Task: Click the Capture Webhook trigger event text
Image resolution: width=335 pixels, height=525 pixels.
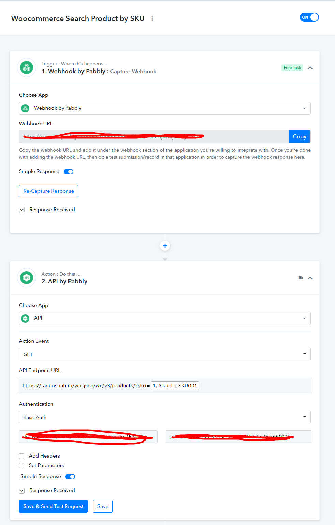Action: pyautogui.click(x=133, y=71)
